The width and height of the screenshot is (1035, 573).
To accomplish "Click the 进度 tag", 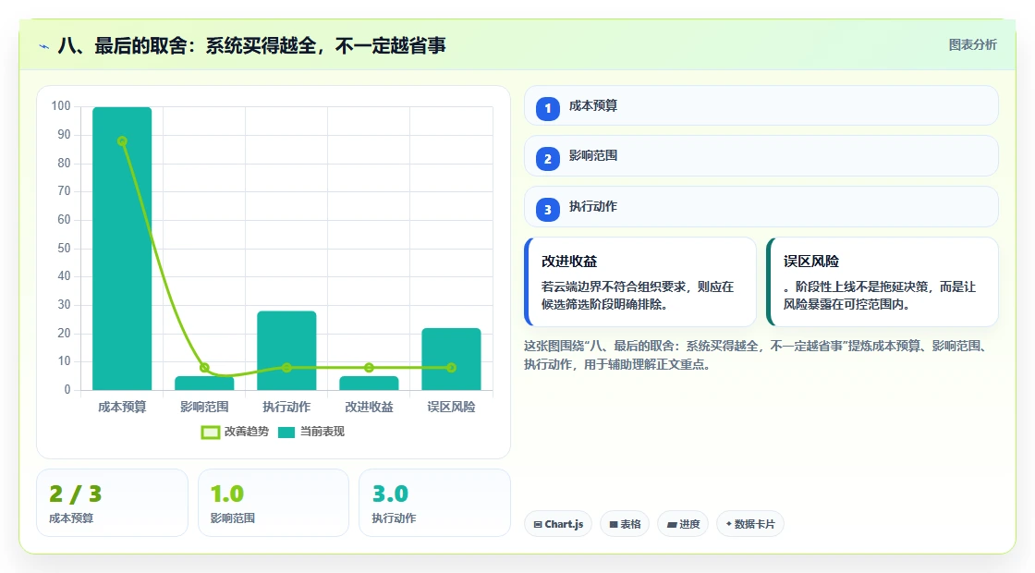I will 683,524.
